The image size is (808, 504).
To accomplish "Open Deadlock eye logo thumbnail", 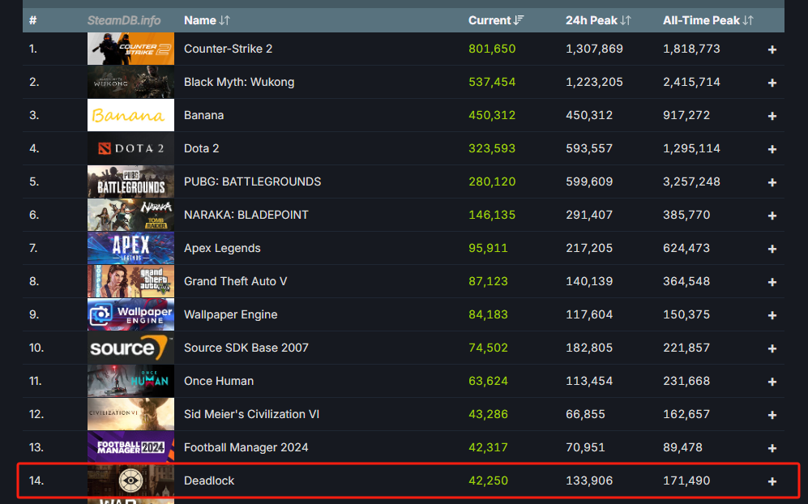I will [131, 481].
